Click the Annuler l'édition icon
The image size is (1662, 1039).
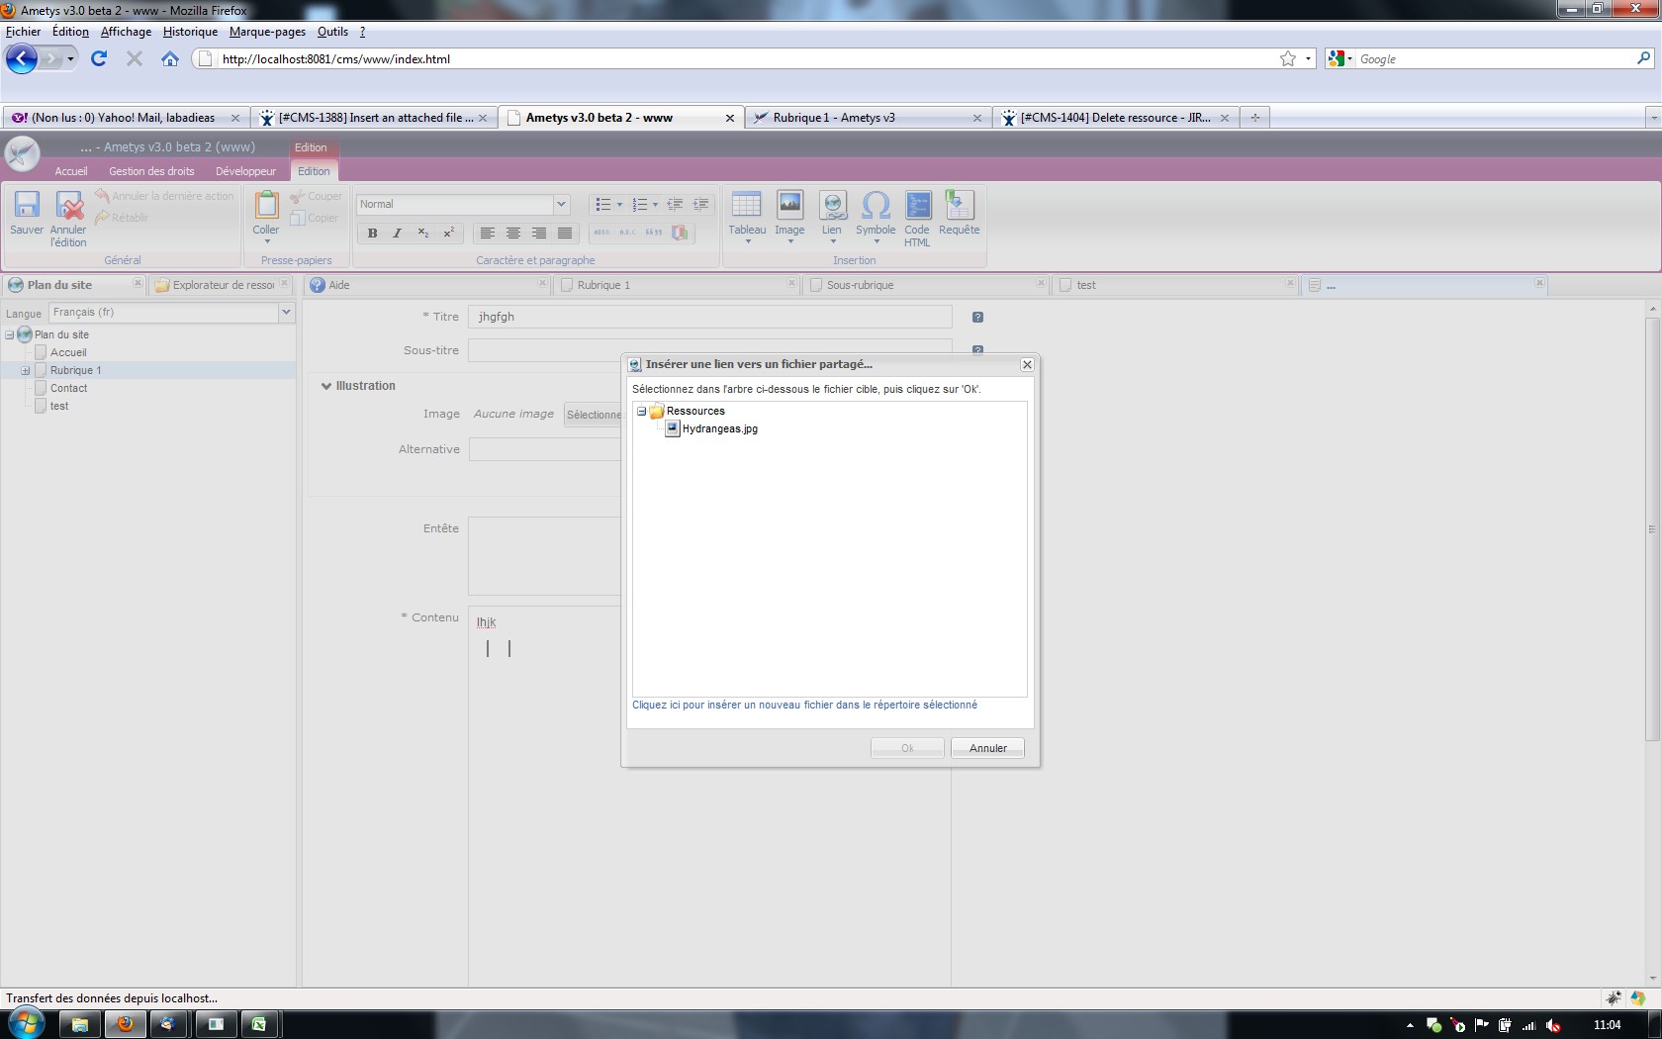click(x=69, y=206)
